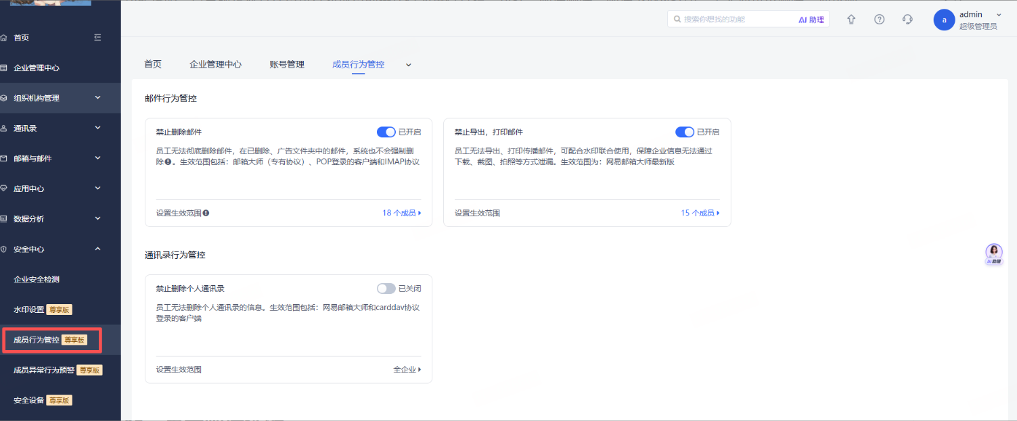Click the 数据分析 sidebar icon
Viewport: 1017px width, 421px height.
coord(3,219)
